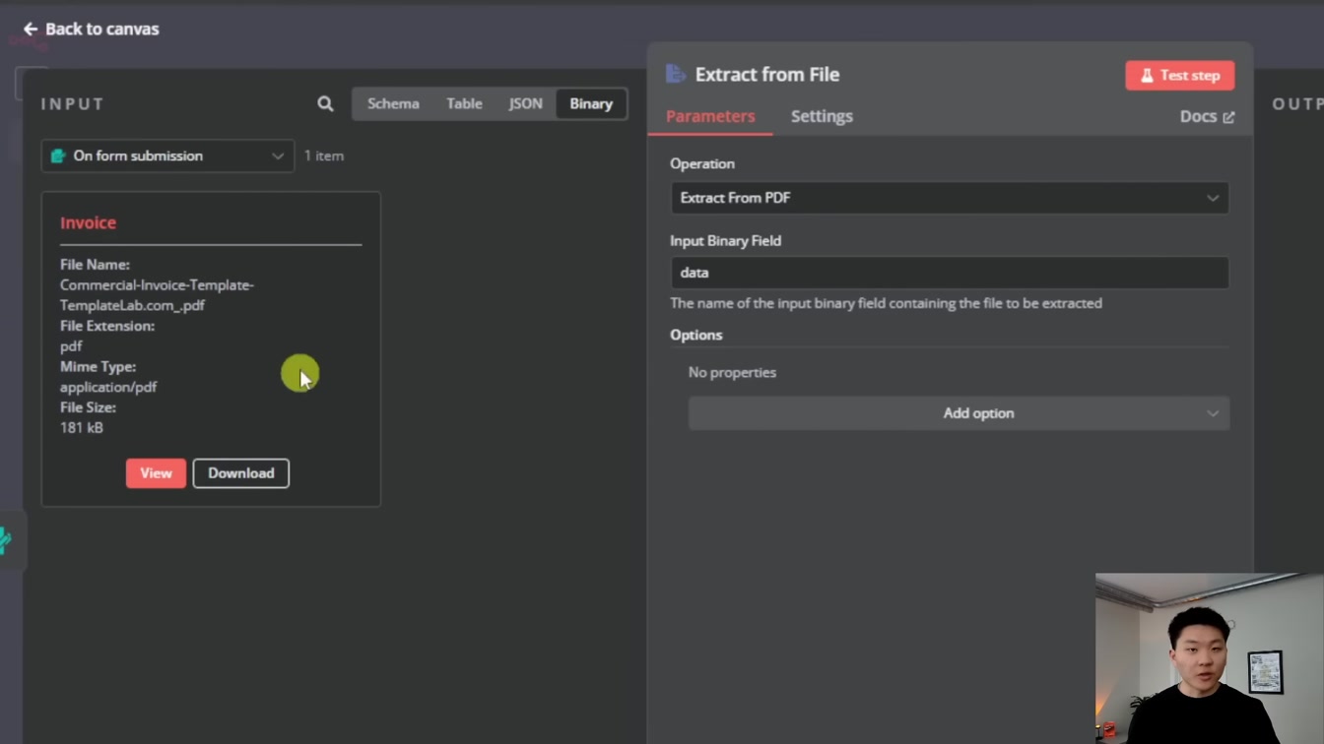Click the Extract from File title
The image size is (1324, 744).
point(767,75)
